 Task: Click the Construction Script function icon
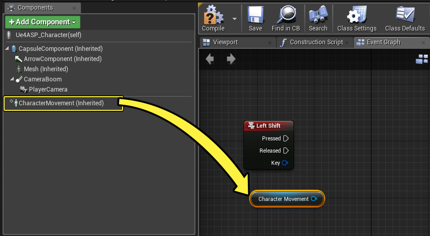pos(283,43)
